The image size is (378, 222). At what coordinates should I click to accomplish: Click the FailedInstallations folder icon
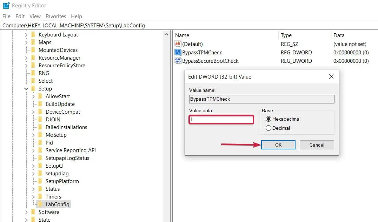pos(40,127)
